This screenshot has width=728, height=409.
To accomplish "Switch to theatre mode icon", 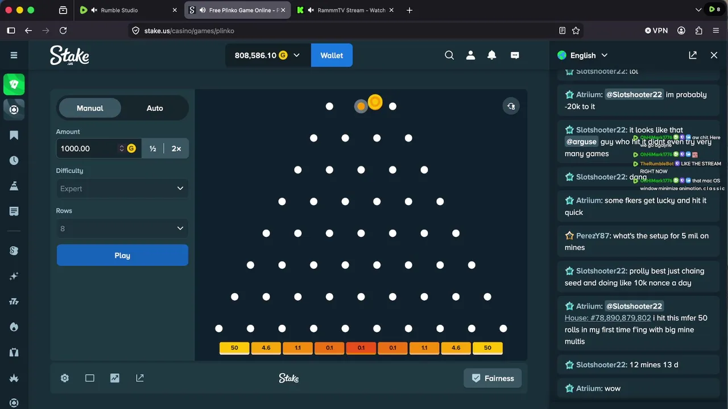I will [x=90, y=378].
